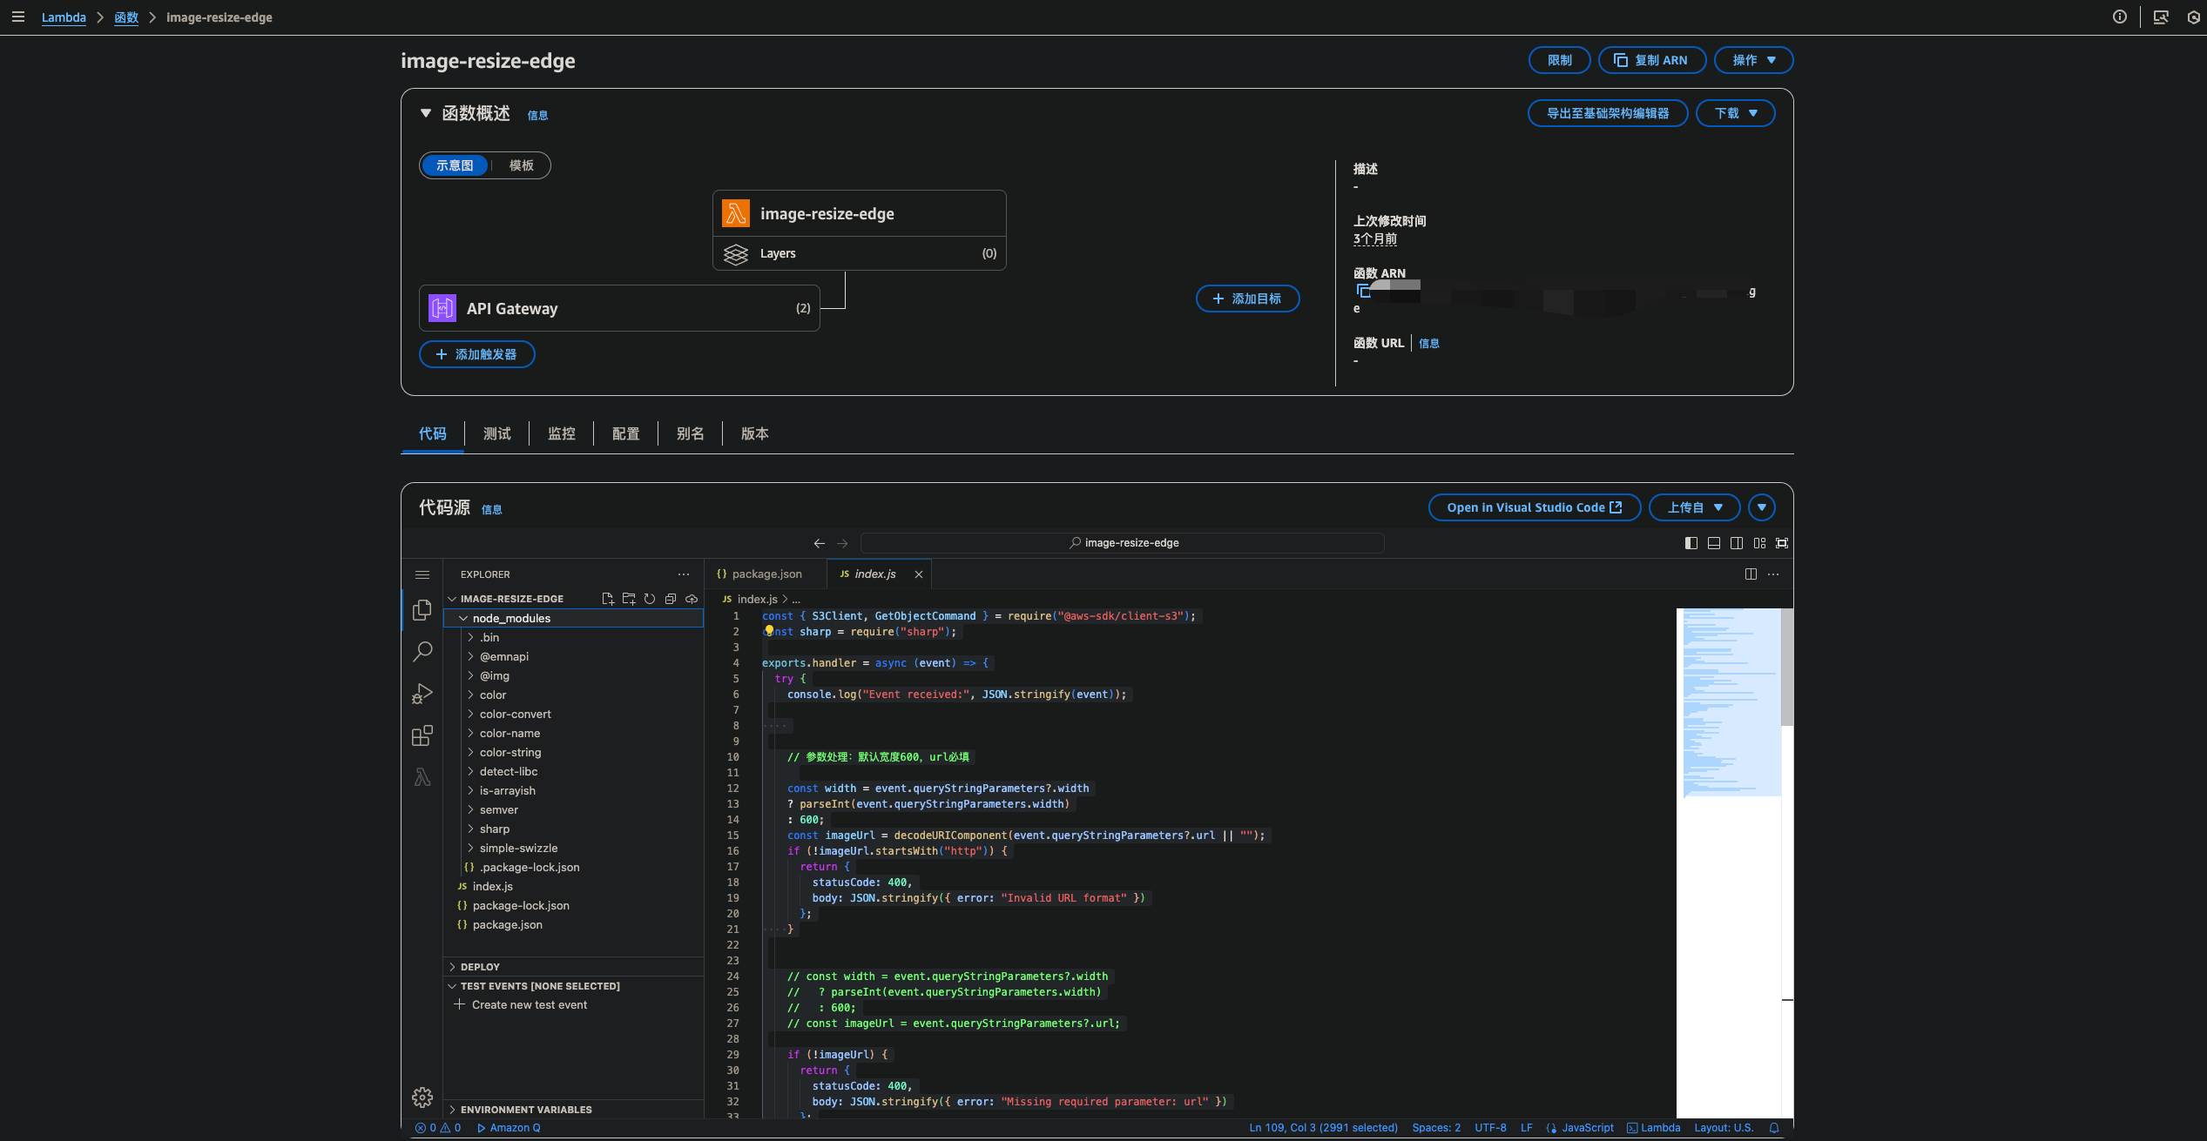Open the 下载 download dropdown
Viewport: 2207px width, 1141px height.
(1735, 113)
